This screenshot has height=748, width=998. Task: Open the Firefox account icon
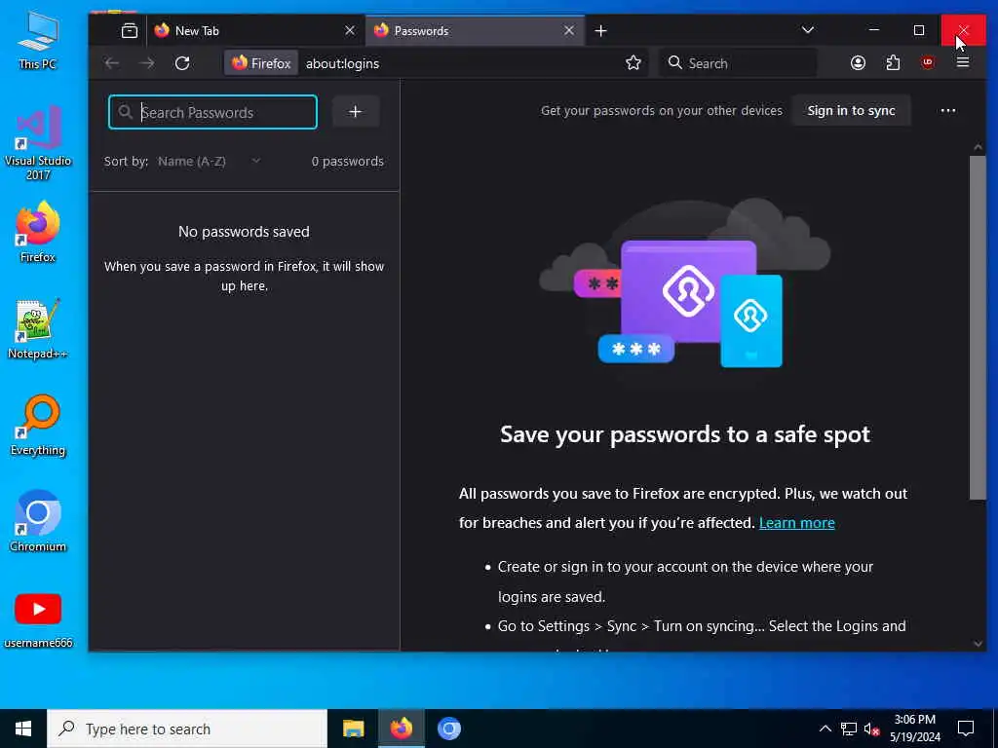tap(858, 63)
